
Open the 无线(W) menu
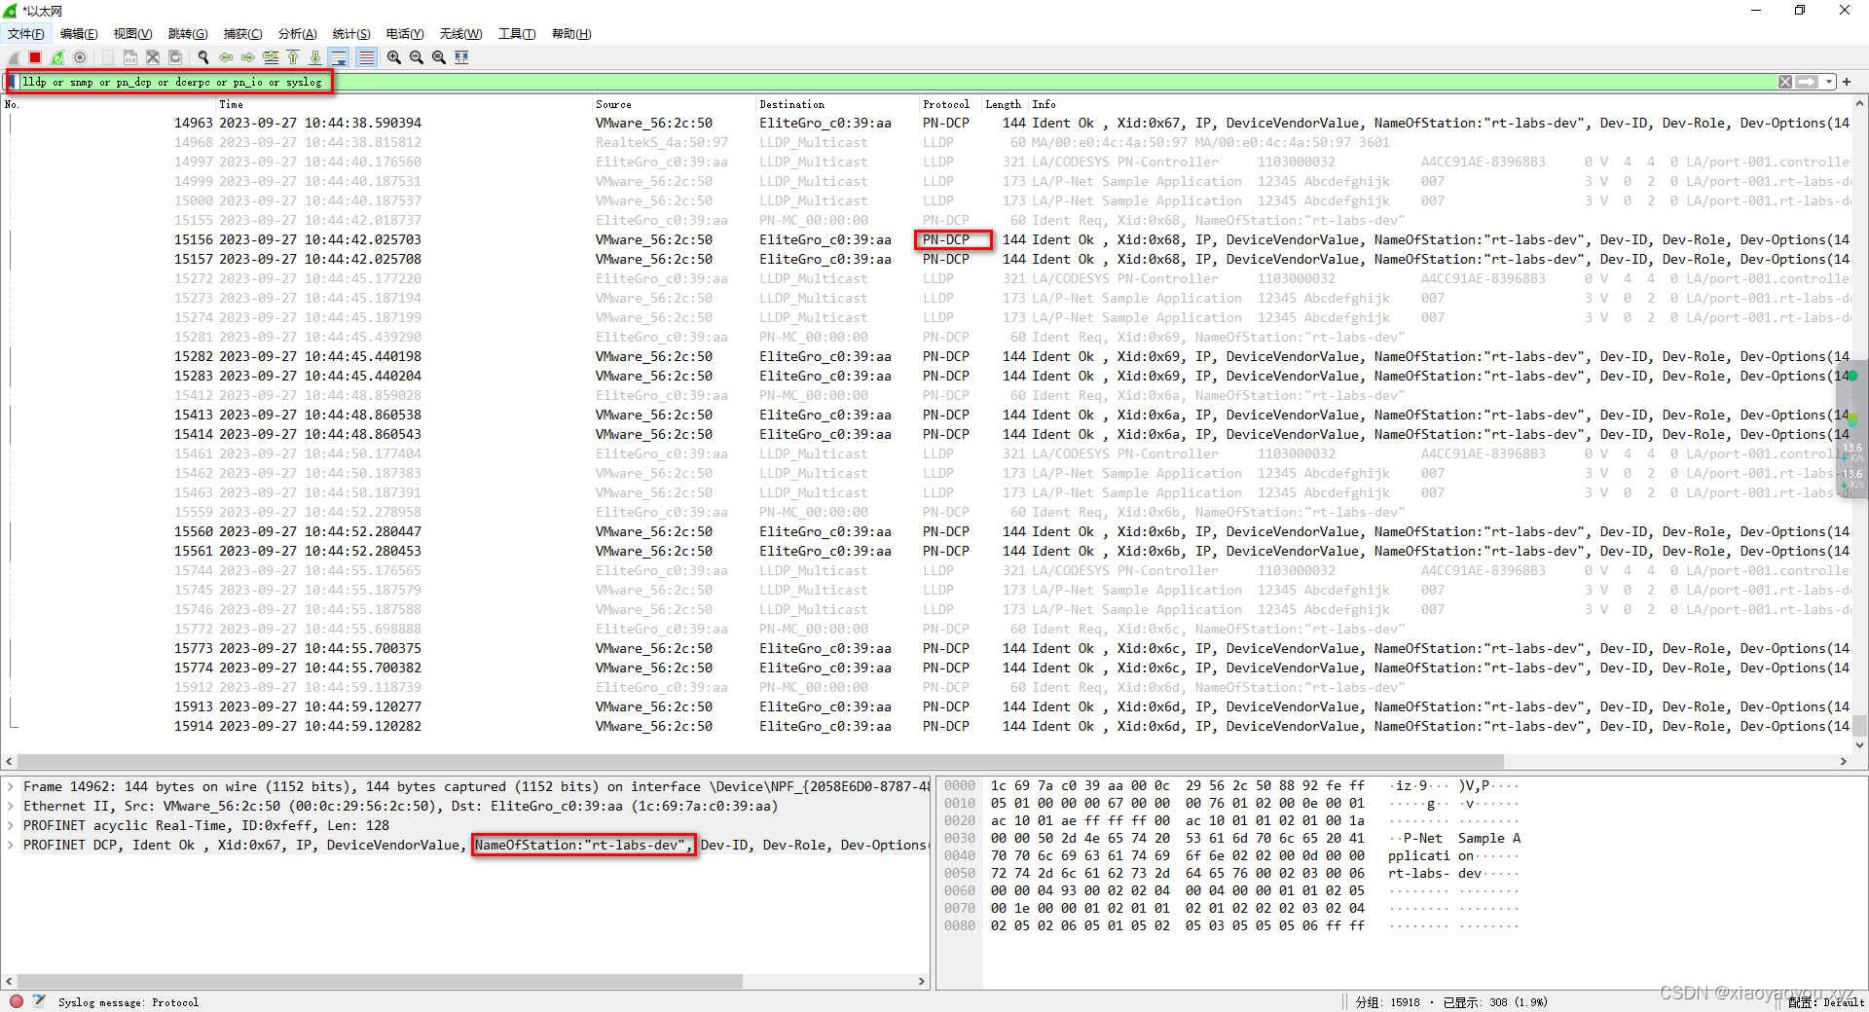[x=460, y=34]
